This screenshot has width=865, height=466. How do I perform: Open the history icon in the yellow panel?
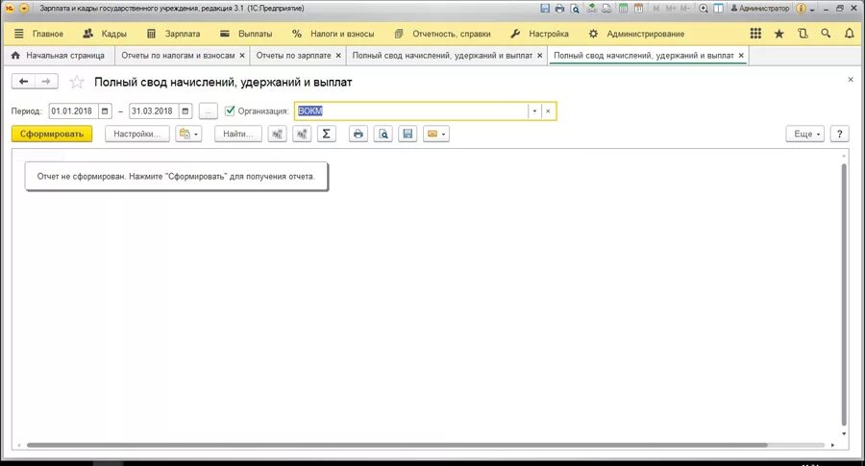(803, 34)
